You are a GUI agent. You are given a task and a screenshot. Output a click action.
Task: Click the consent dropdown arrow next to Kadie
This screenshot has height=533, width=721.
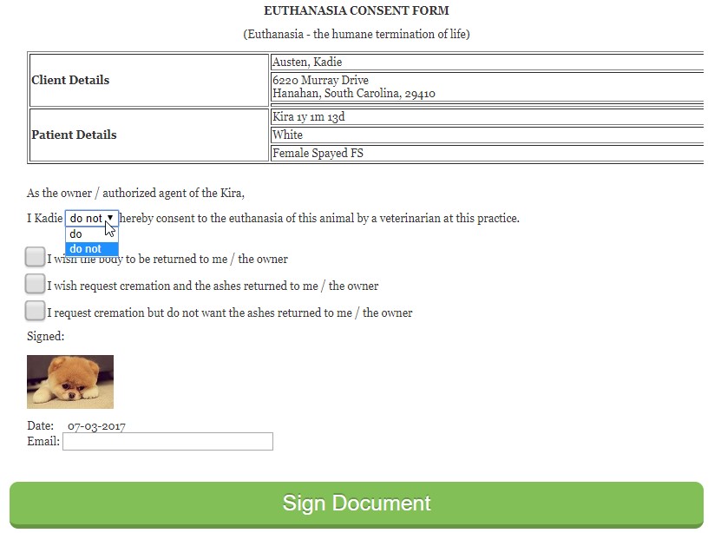(x=110, y=218)
